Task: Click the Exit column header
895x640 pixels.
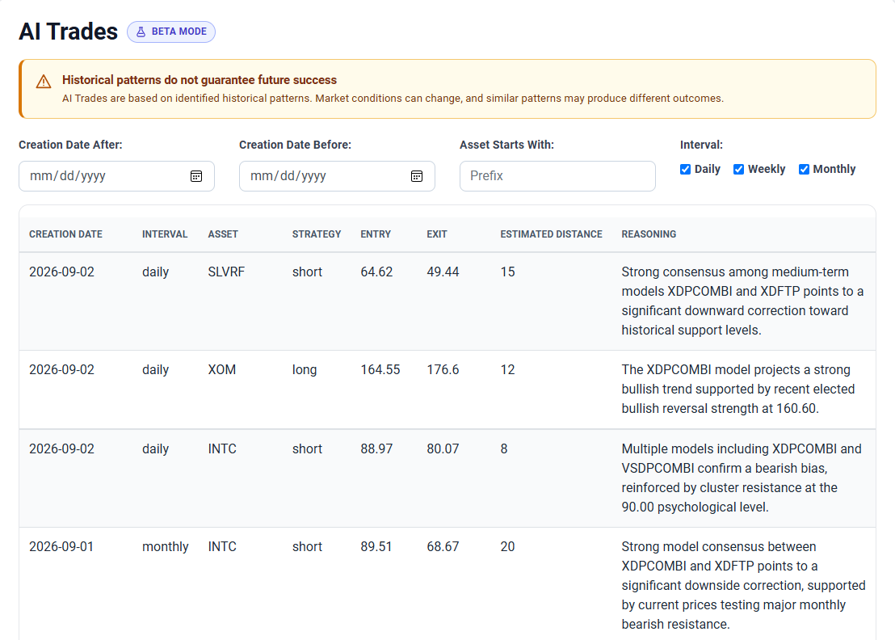Action: (437, 234)
